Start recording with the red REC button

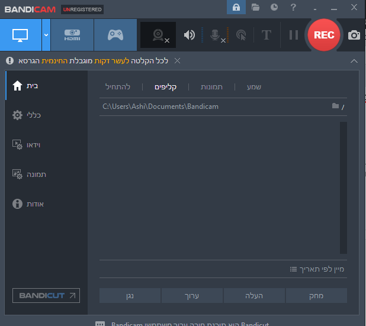click(324, 35)
